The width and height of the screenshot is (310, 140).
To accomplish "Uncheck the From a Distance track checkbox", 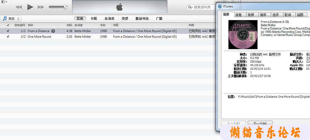I will coord(8,31).
